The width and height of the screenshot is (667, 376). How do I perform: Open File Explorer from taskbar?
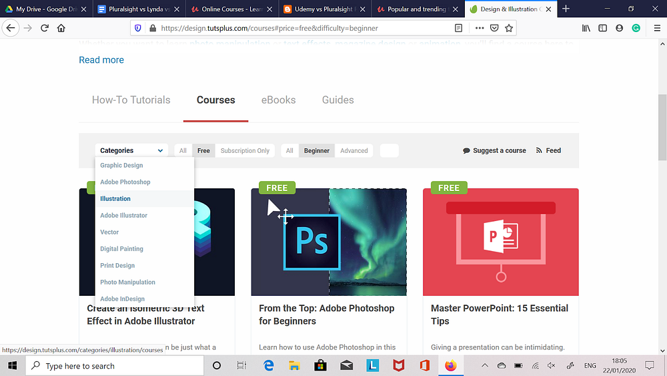[294, 366]
